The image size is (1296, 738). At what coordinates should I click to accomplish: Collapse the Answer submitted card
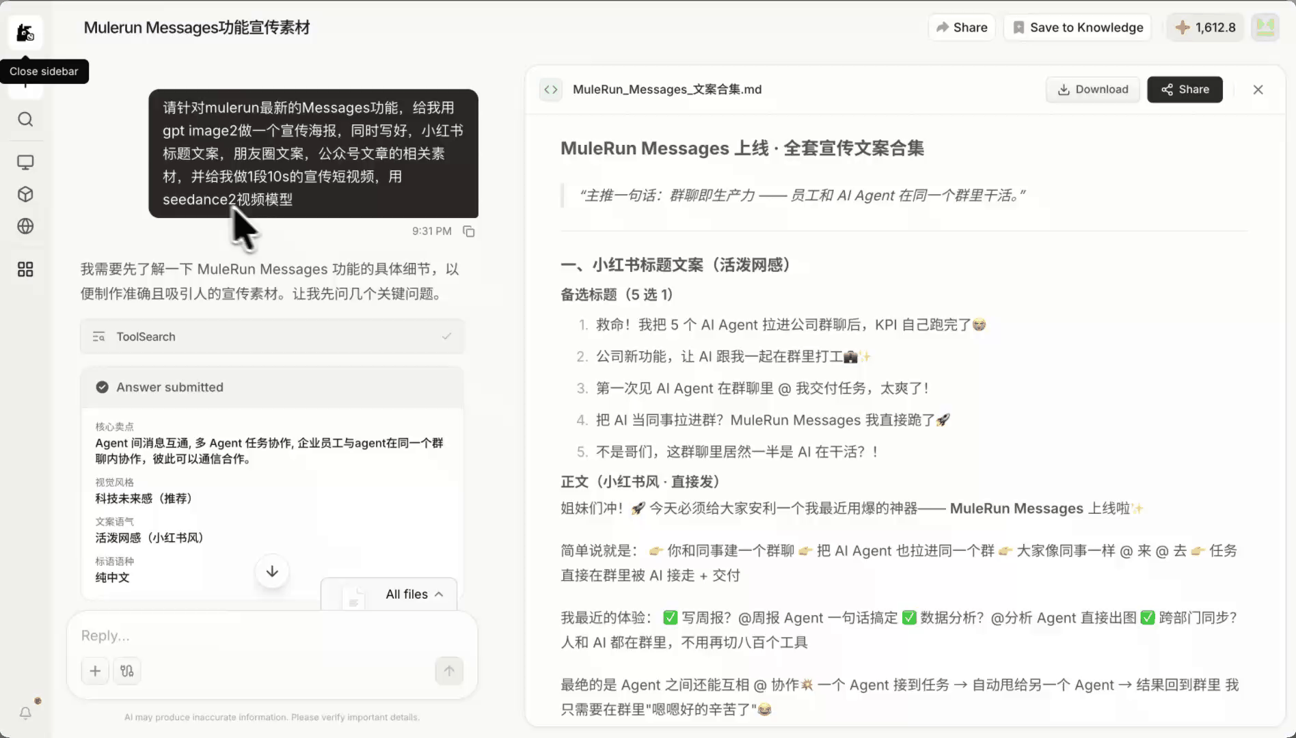(x=272, y=387)
